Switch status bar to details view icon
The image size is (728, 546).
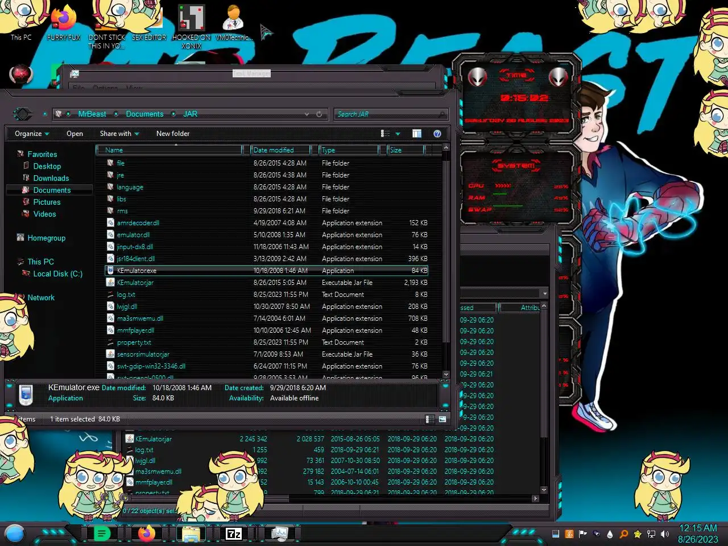pyautogui.click(x=430, y=419)
